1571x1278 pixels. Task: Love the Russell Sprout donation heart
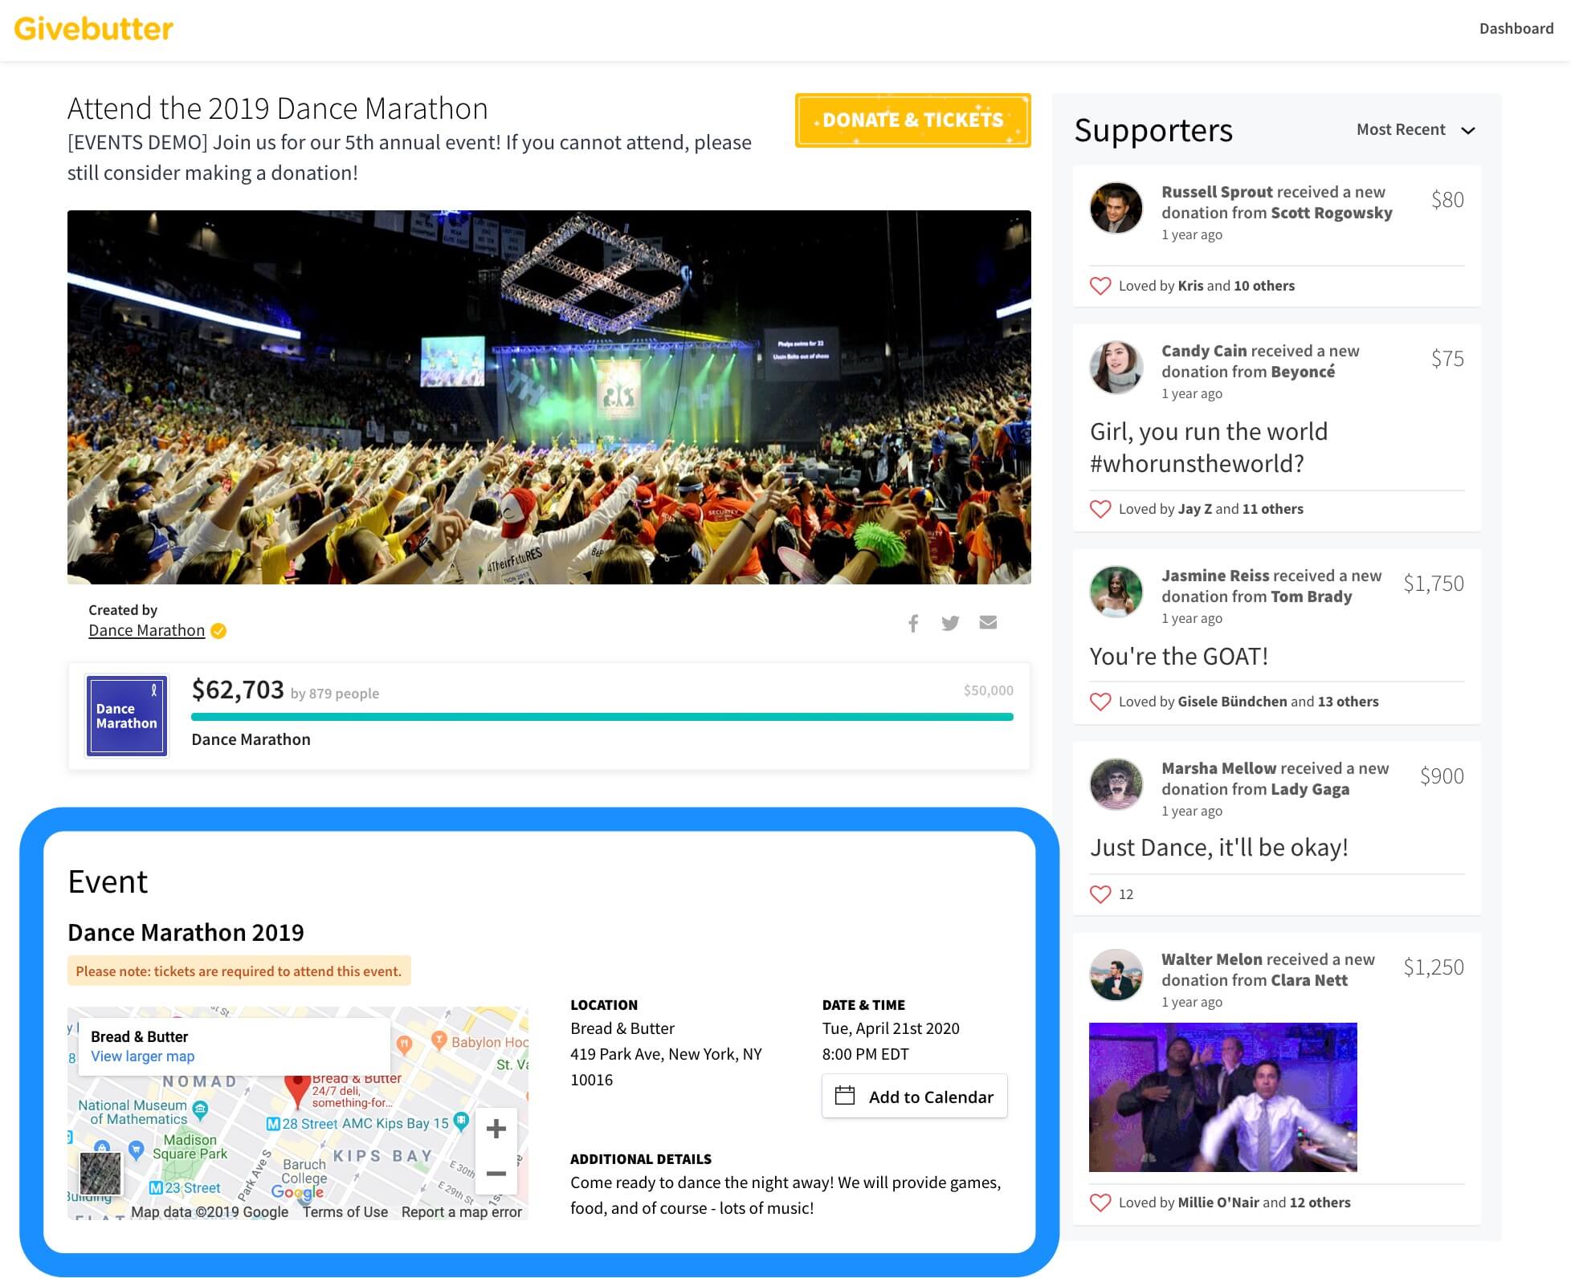click(1100, 286)
